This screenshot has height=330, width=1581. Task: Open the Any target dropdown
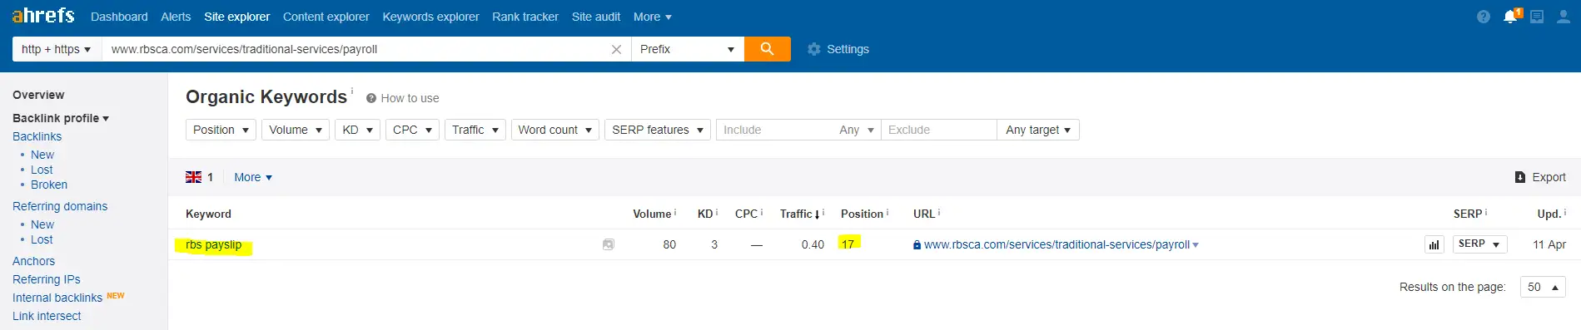(1038, 130)
